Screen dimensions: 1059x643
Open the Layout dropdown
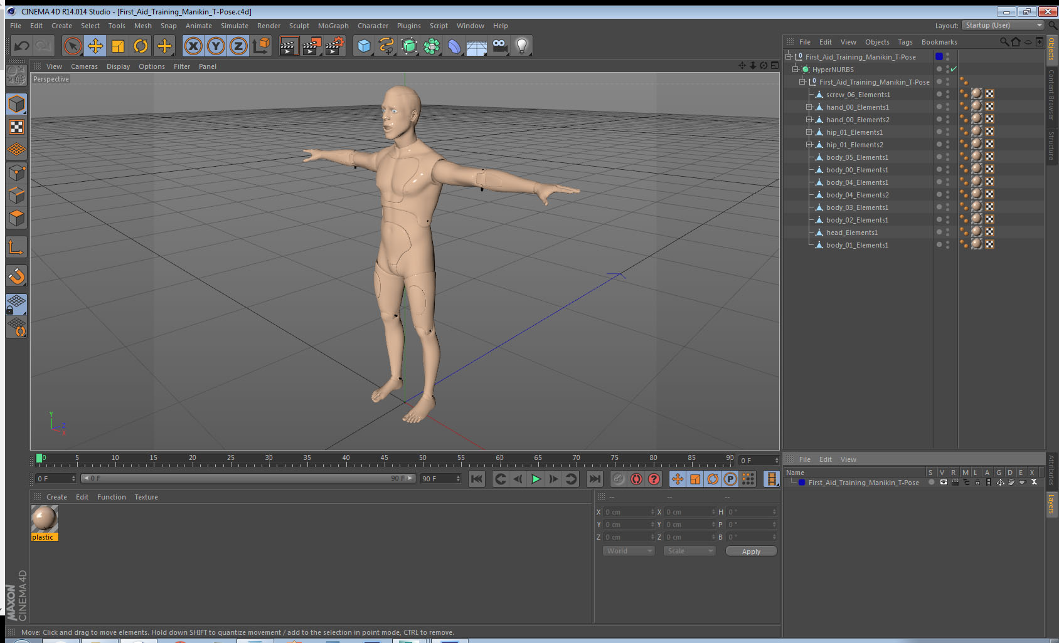coord(1003,25)
